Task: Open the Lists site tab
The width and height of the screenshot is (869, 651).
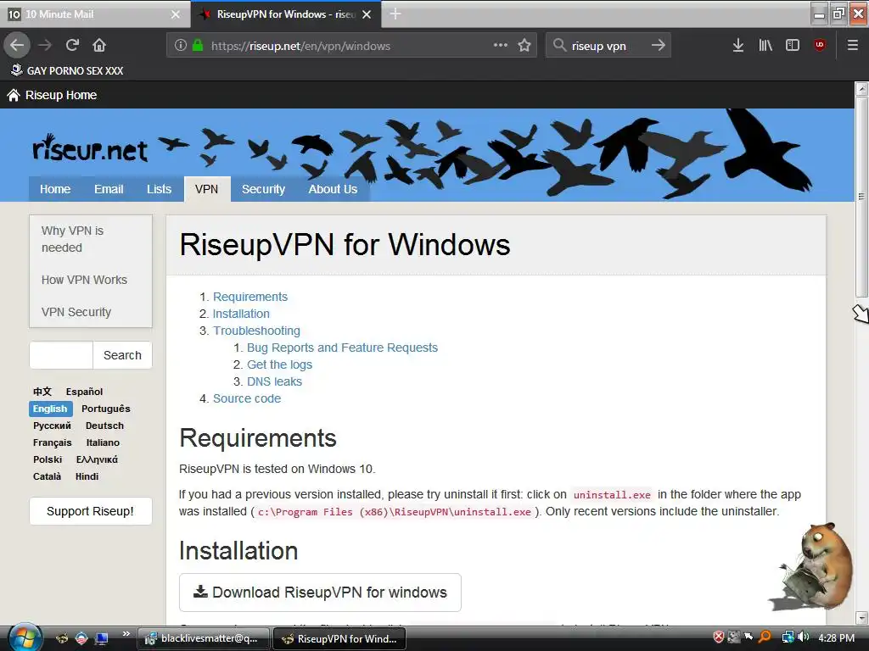Action: click(x=159, y=189)
